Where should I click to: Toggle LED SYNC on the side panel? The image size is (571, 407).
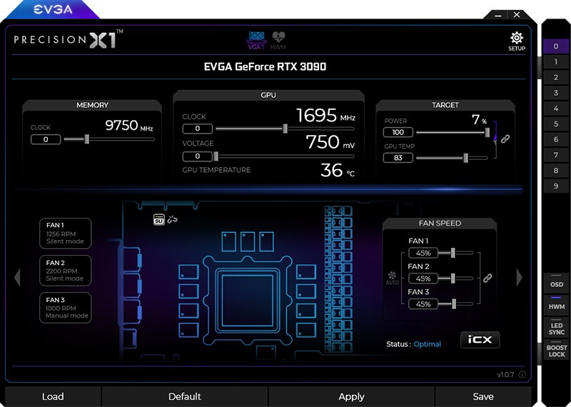point(557,327)
